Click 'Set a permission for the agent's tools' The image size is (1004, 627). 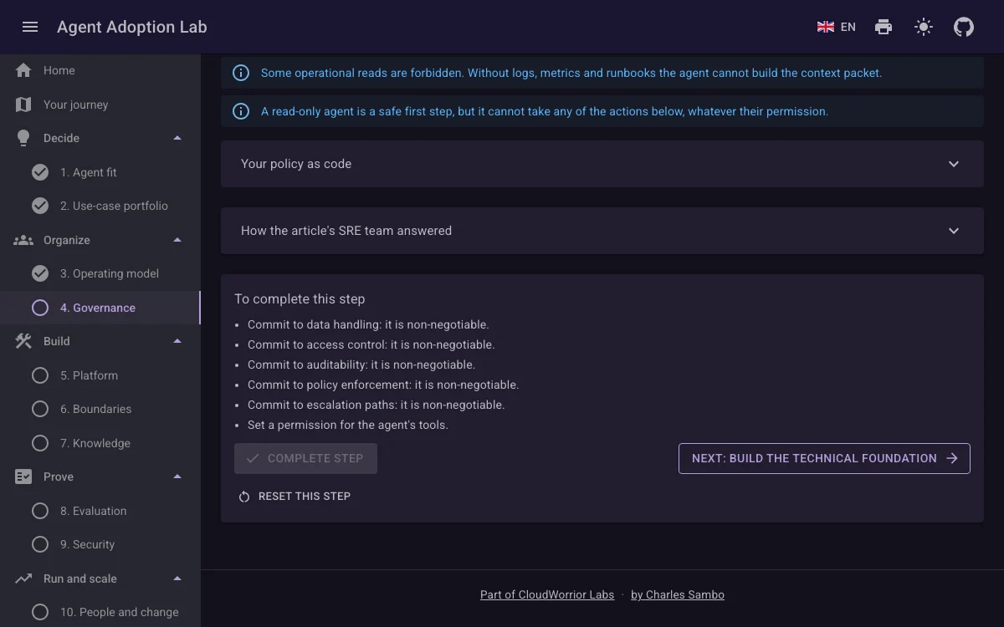348,425
